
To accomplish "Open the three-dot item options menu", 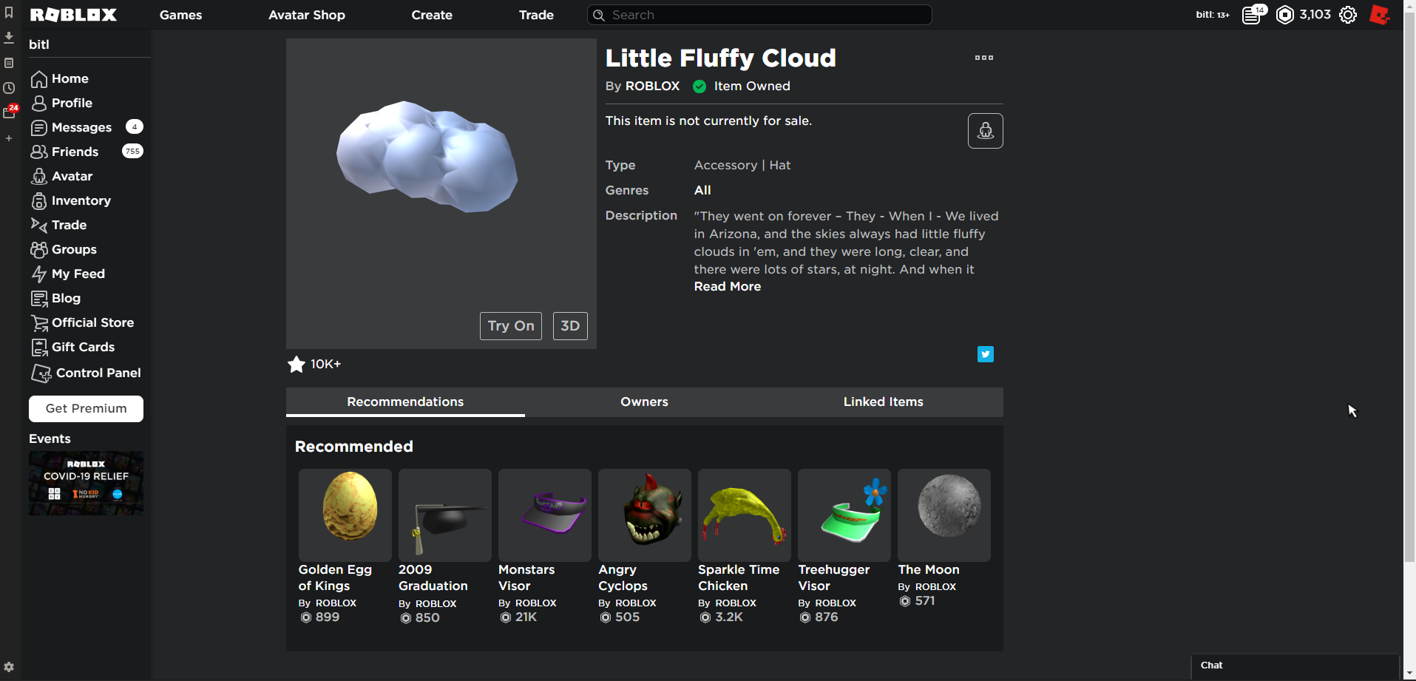I will (983, 58).
